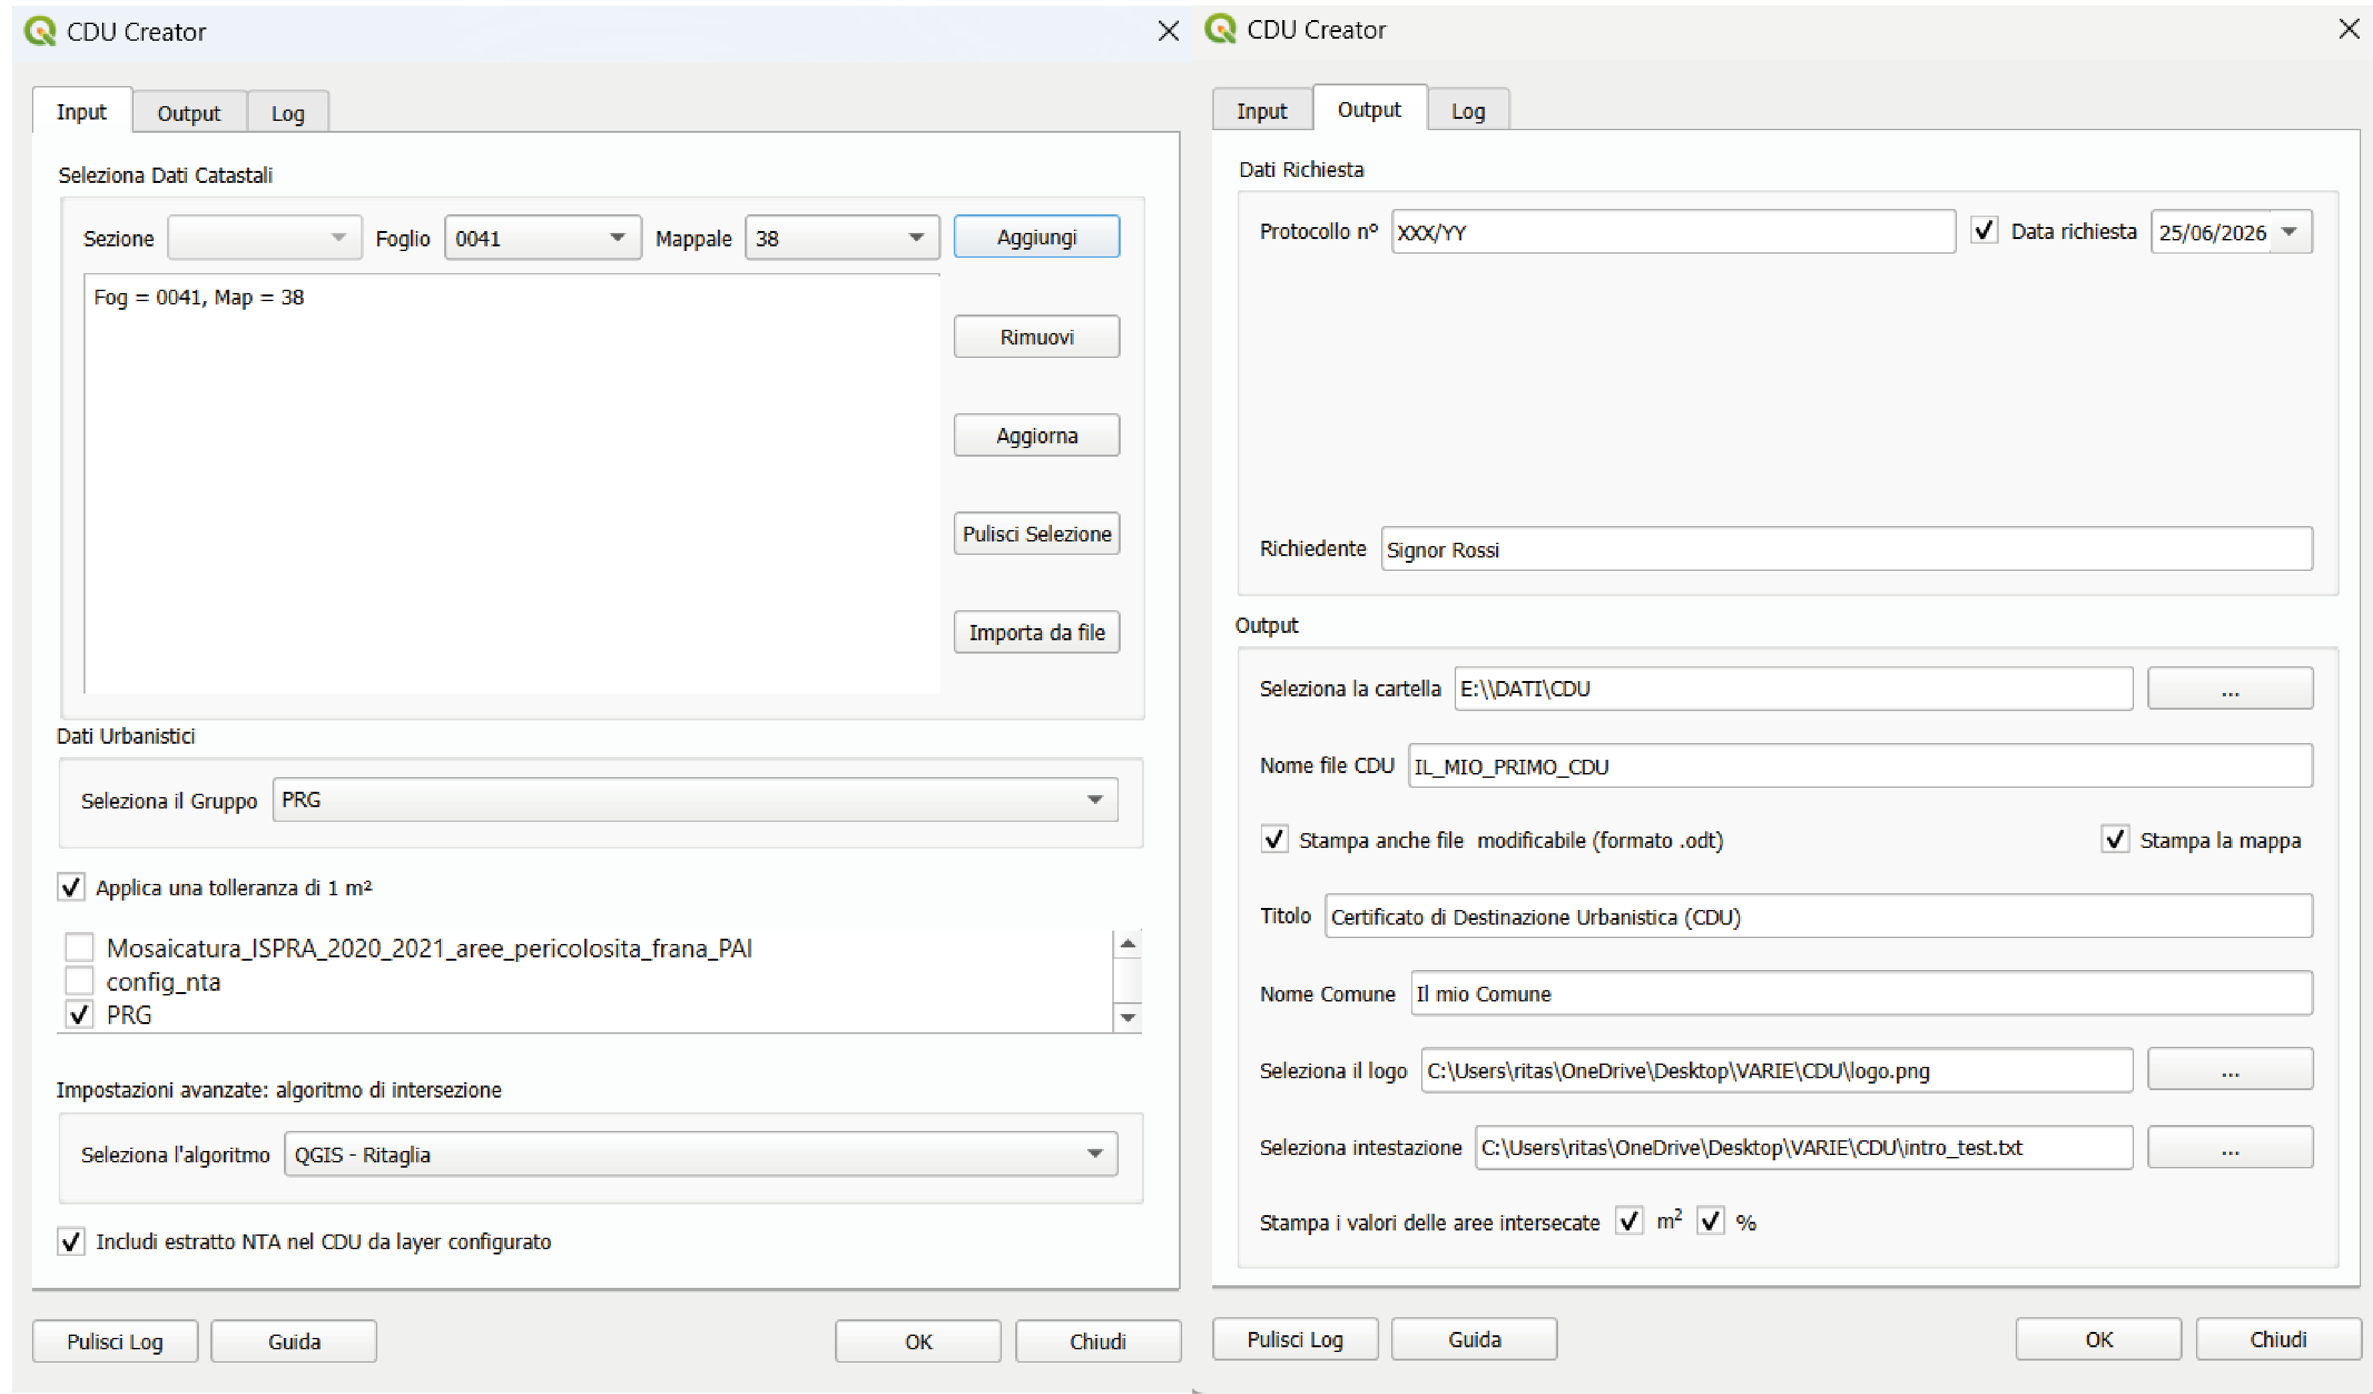
Task: Click the Protocollo n° input field
Action: [x=1673, y=232]
